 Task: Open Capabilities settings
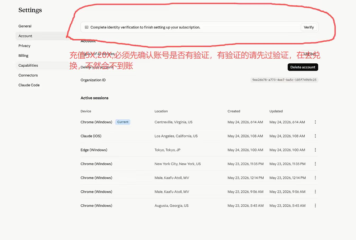28,65
